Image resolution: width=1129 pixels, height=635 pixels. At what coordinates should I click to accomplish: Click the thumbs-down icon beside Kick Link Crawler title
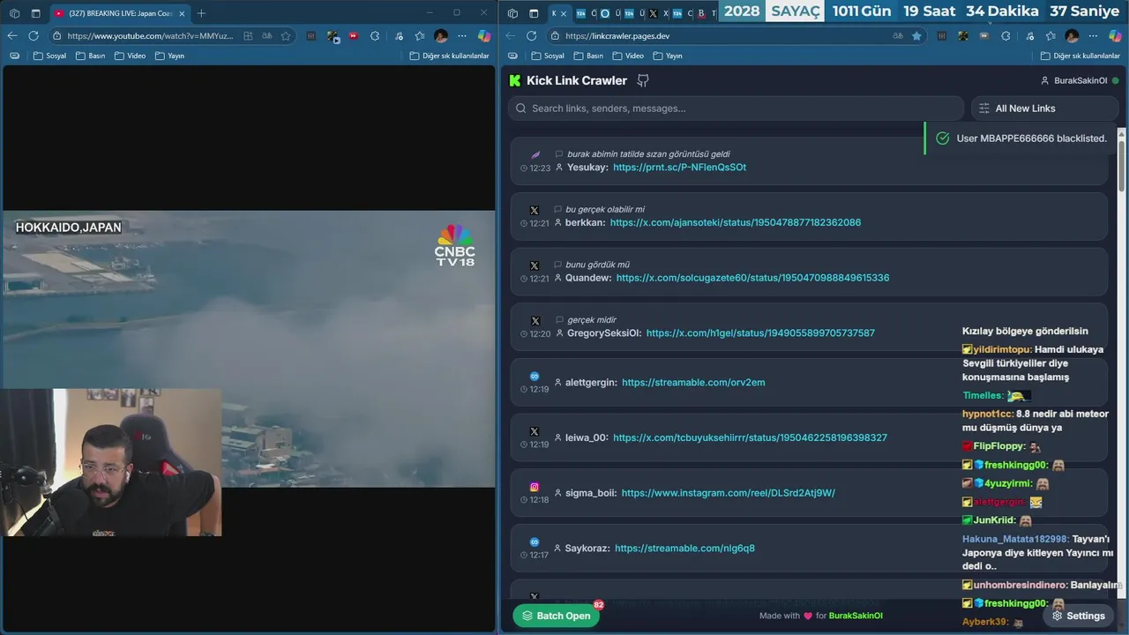[643, 80]
